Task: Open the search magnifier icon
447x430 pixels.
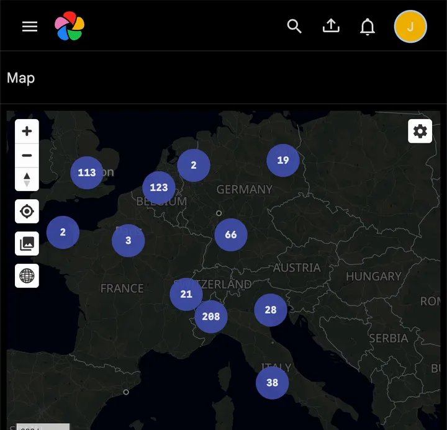Action: click(294, 26)
